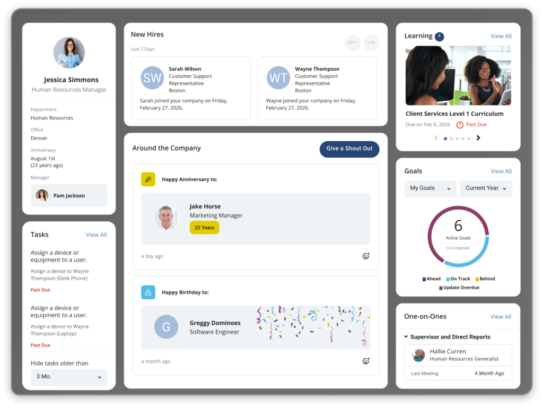Go to previous Learning carousel item

[x=436, y=138]
